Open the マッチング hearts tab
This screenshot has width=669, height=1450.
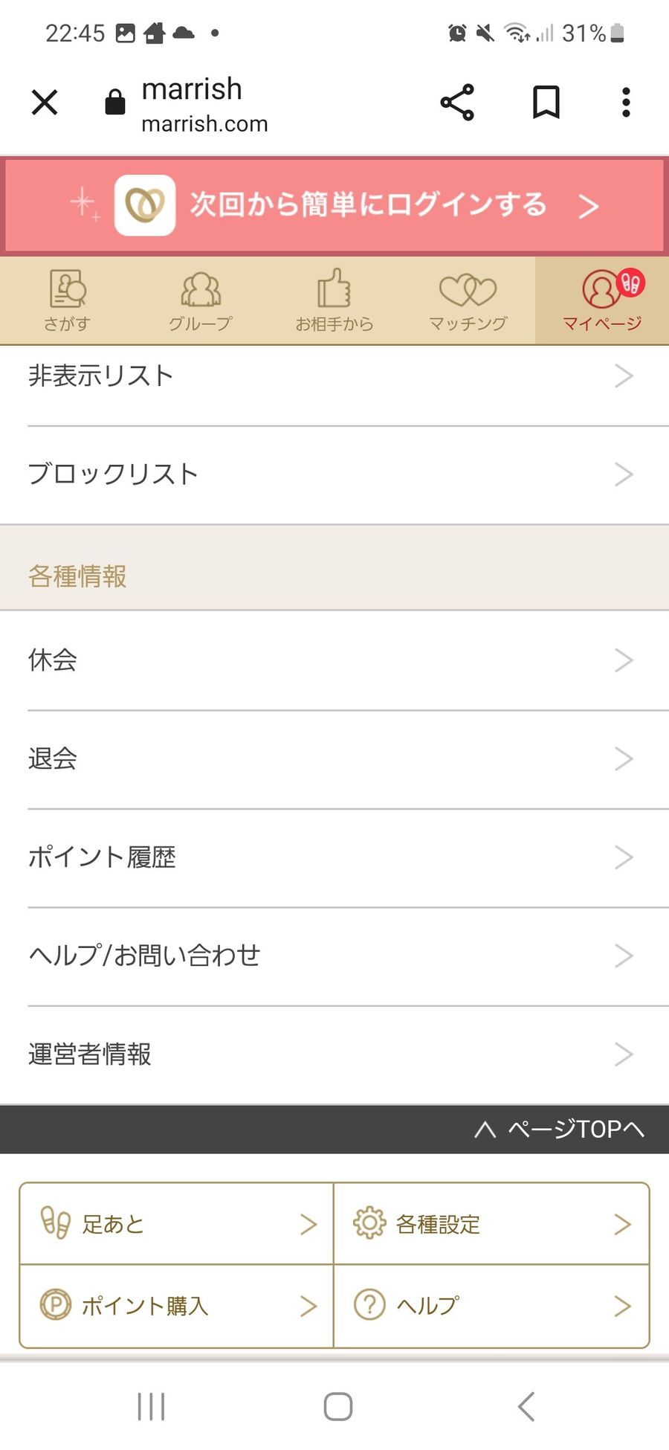(x=468, y=300)
